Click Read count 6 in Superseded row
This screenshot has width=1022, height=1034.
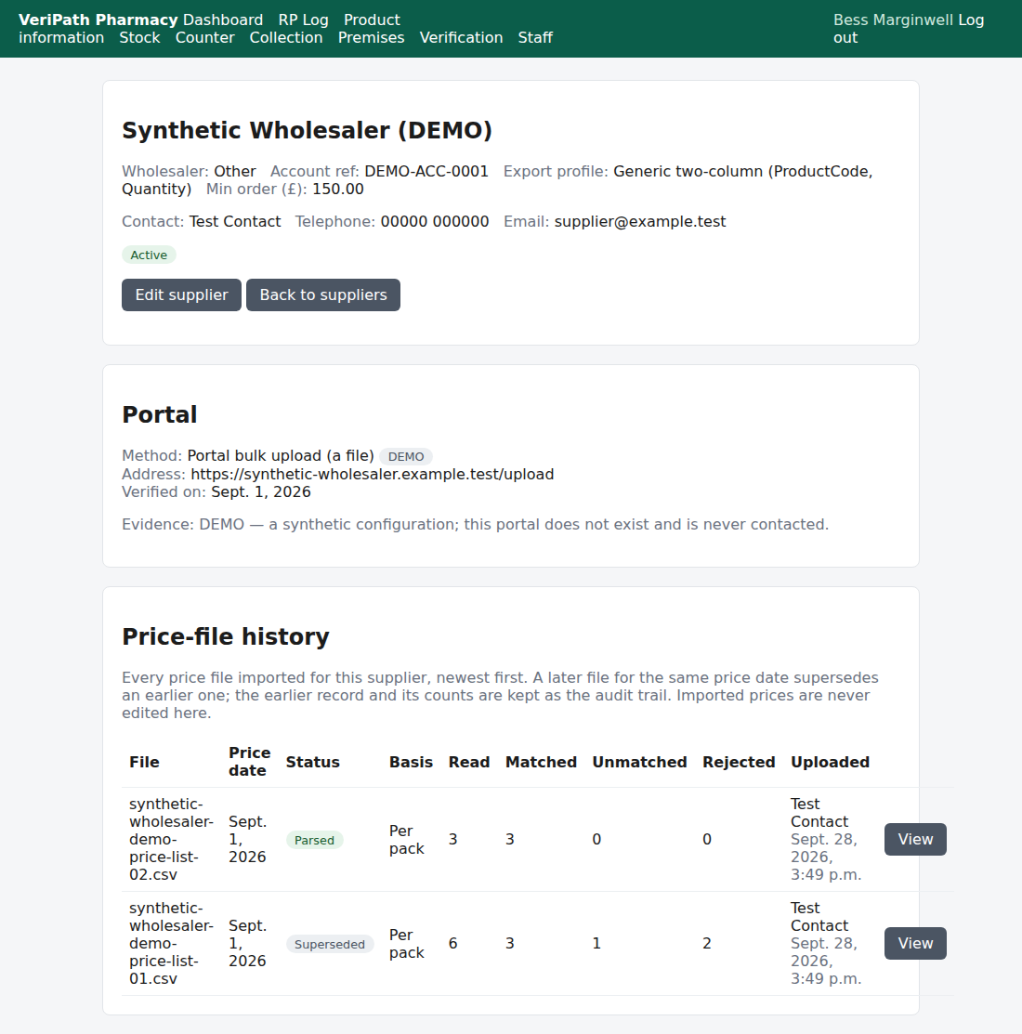(x=453, y=944)
